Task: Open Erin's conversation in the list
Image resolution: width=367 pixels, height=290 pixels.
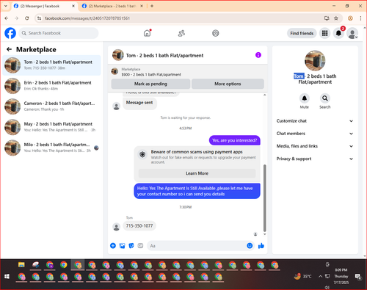Action: coord(51,86)
